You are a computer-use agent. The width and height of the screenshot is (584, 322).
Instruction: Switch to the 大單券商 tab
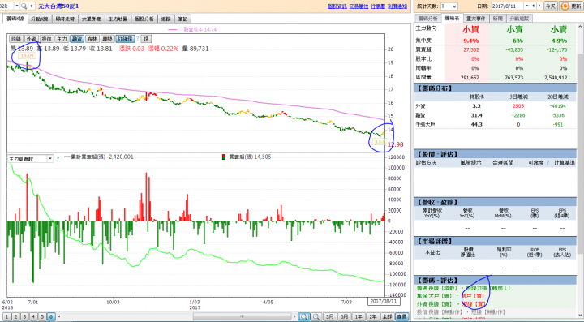tap(91, 19)
